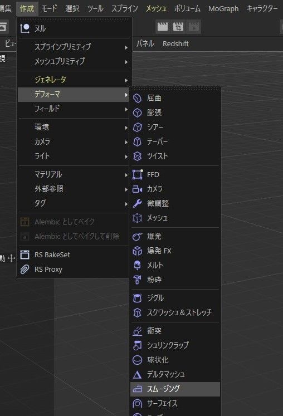Pick the メルト (Melt) deformer icon
This screenshot has width=283, height=416.
pyautogui.click(x=137, y=265)
